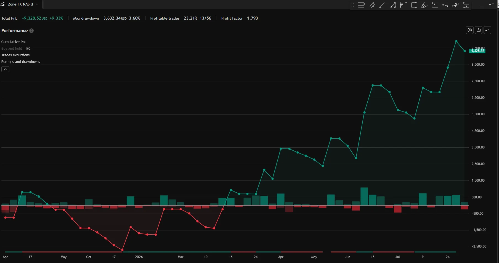The width and height of the screenshot is (499, 263).
Task: Select the highlighter drawing tool
Action: (424, 5)
